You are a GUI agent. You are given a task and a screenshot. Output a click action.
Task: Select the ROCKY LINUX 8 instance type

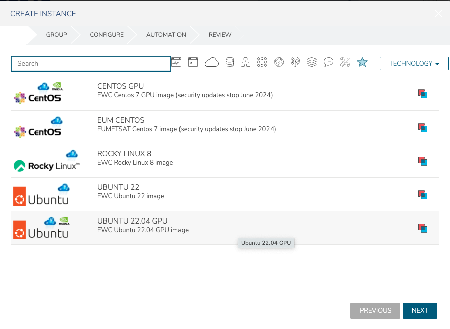[225, 161]
